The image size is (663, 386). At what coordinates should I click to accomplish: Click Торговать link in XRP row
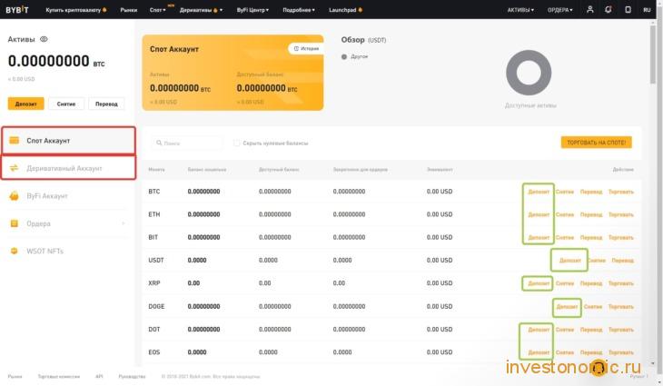tap(620, 283)
